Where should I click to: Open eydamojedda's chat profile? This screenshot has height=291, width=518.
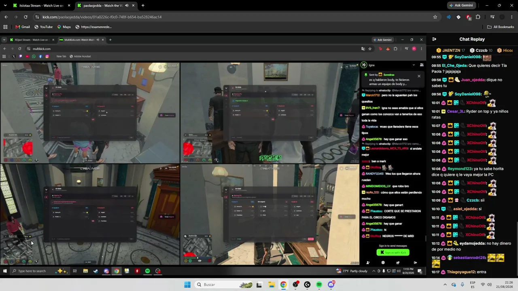click(472, 243)
